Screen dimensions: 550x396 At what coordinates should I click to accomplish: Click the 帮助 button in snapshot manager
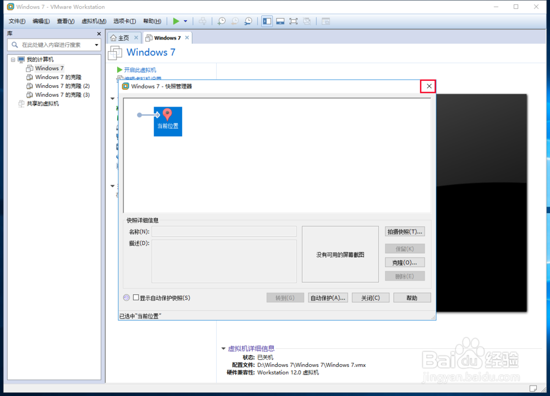(x=412, y=298)
